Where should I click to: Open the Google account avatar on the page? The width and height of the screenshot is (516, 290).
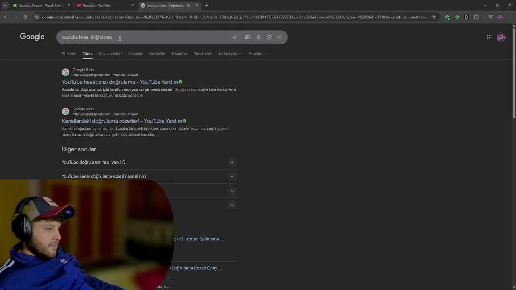click(501, 37)
